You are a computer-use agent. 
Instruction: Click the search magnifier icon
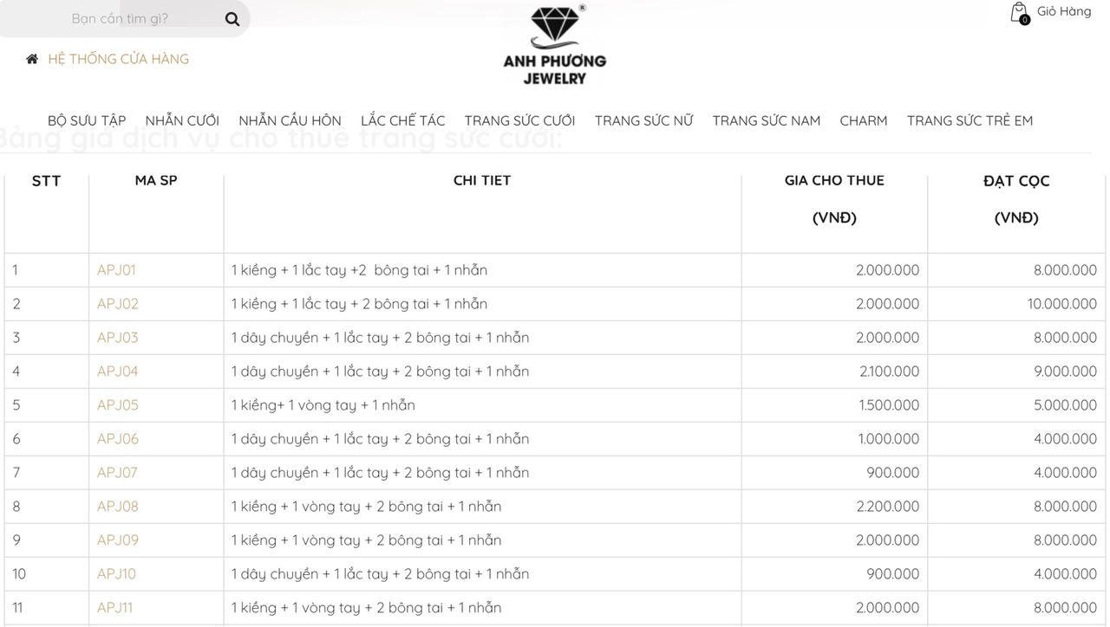click(232, 19)
